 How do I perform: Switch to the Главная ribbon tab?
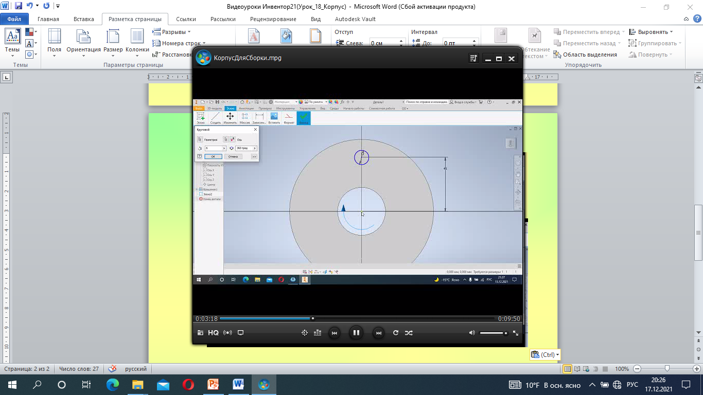[x=48, y=19]
